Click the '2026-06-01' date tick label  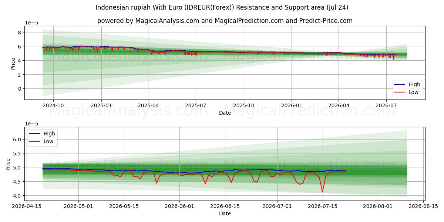[179, 206]
